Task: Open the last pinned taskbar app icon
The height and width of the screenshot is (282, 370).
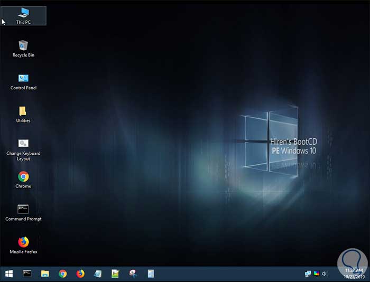Action: click(x=151, y=274)
